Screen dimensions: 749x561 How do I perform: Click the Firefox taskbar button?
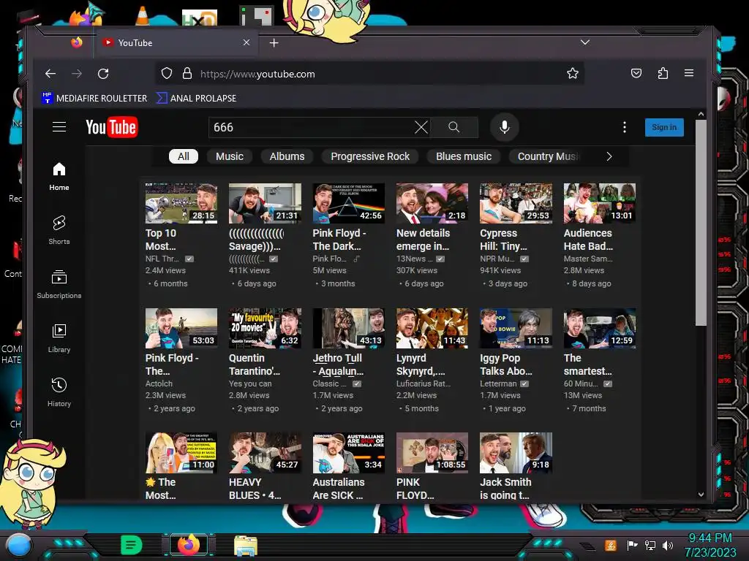click(x=188, y=545)
